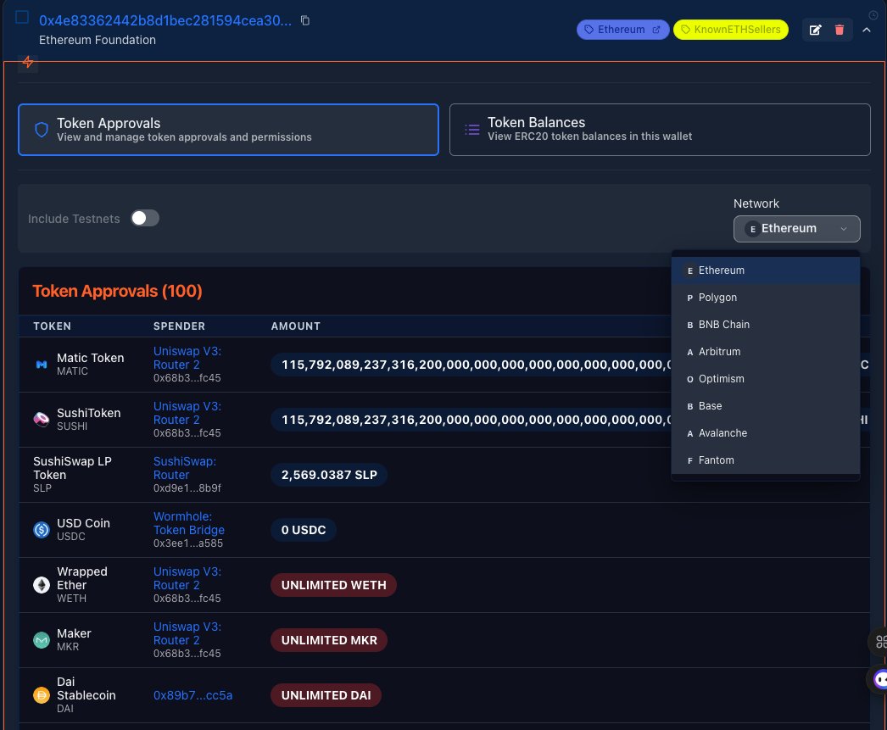Click the USD Coin icon
Viewport: 887px width, 730px height.
coord(42,530)
